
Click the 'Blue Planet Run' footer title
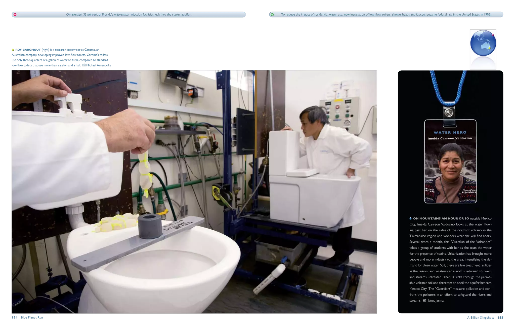[32, 318]
